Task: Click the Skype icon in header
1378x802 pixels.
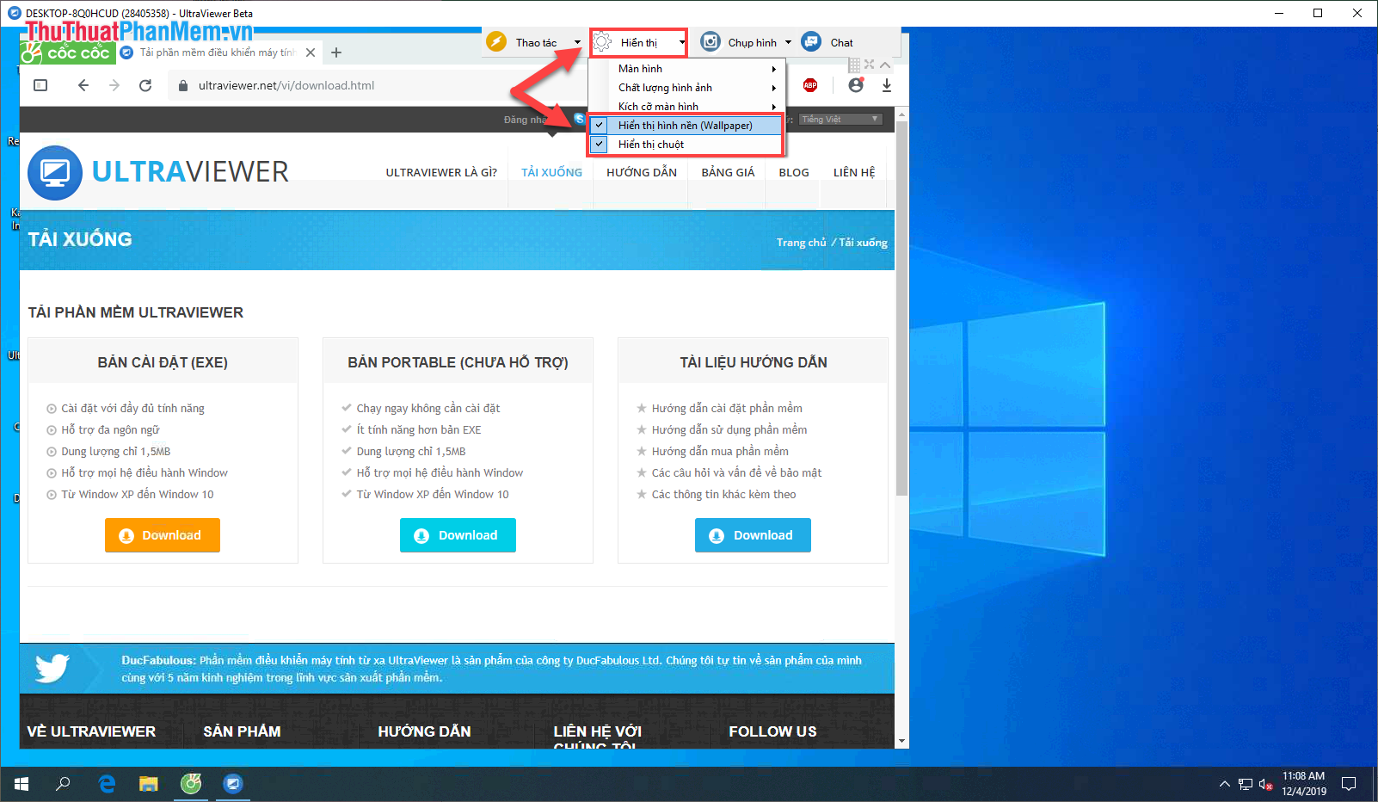Action: click(x=580, y=119)
